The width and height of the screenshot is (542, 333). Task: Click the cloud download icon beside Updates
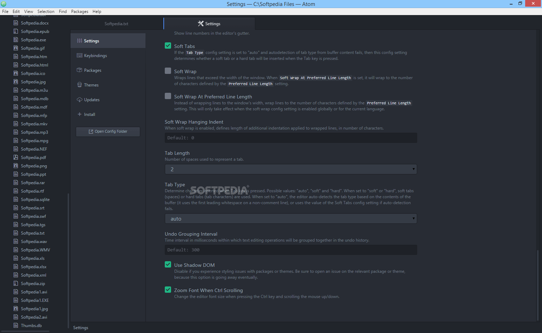[80, 99]
